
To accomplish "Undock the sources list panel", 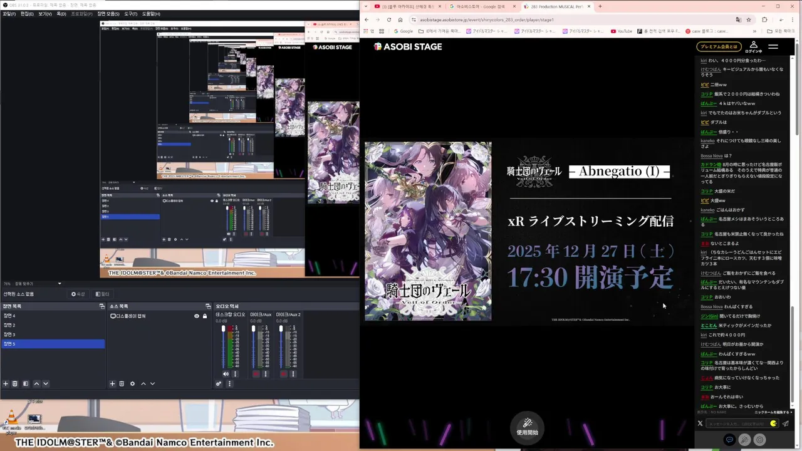I will click(208, 306).
